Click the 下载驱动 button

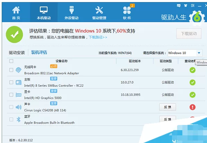tap(189, 34)
